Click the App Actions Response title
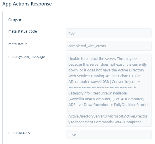This screenshot has height=144, width=155. (27, 4)
